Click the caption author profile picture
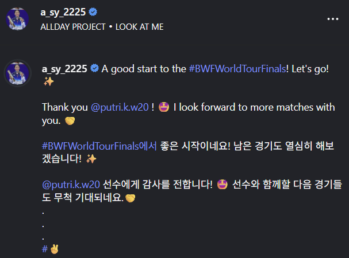Viewport: 349px width, 258px height. tap(18, 73)
